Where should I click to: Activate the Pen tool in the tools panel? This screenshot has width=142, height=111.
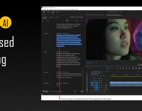[87, 85]
